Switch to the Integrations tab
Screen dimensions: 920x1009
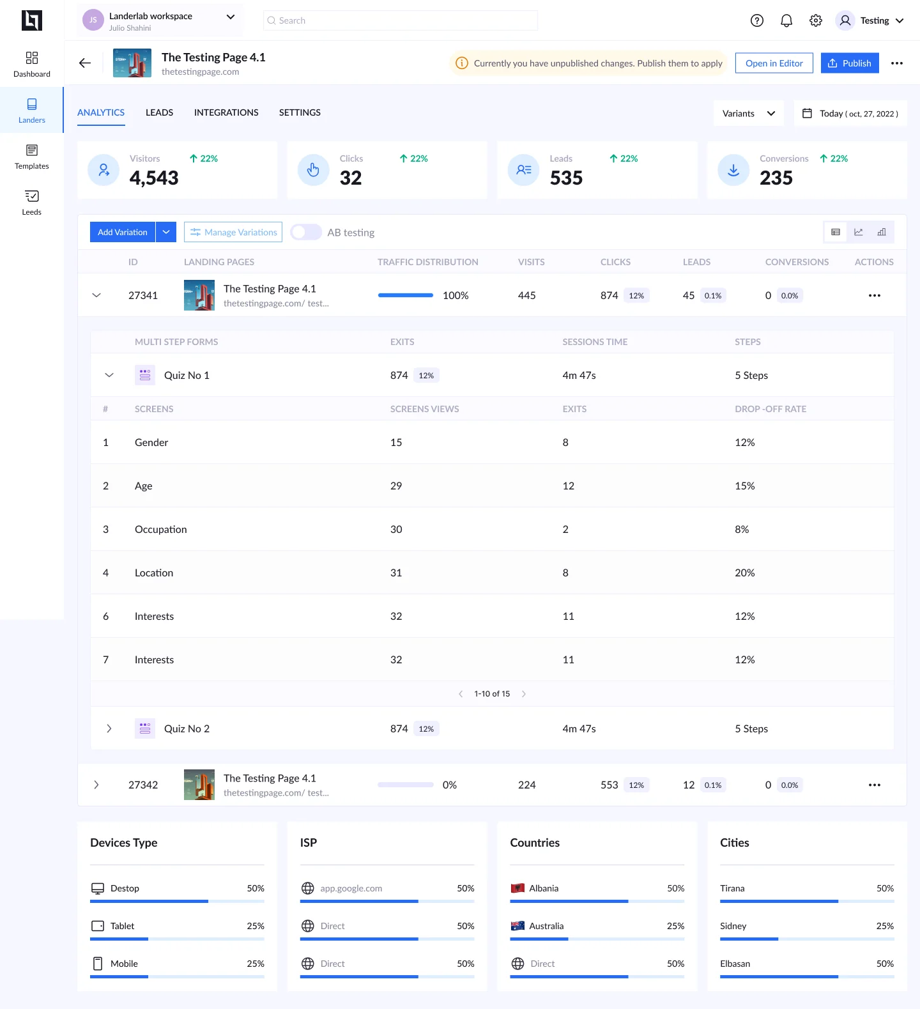click(x=226, y=112)
